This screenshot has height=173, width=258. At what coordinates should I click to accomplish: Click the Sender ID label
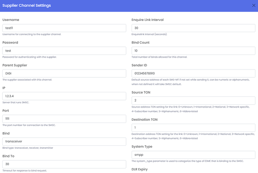coord(141,65)
